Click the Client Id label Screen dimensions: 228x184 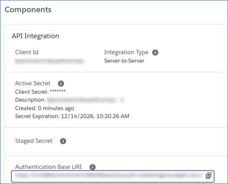tap(27, 52)
